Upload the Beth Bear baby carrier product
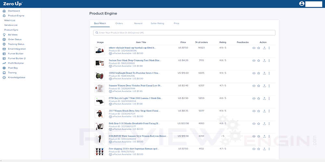Screen dimensions: 325x162 pyautogui.click(x=264, y=123)
